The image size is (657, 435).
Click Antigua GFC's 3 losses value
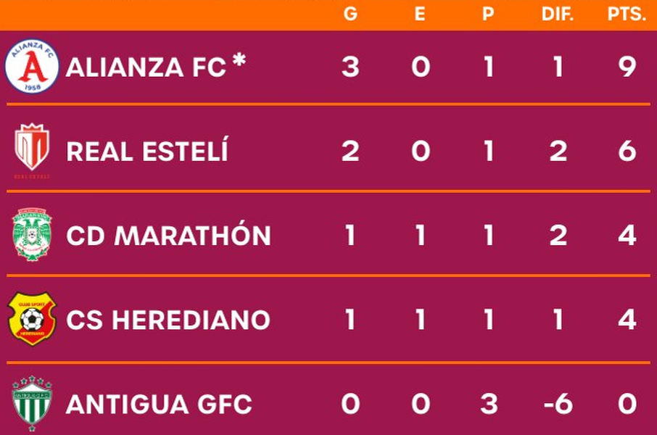[489, 404]
